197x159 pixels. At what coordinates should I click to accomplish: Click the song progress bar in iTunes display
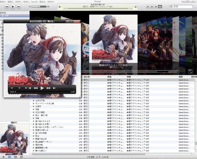click(98, 9)
